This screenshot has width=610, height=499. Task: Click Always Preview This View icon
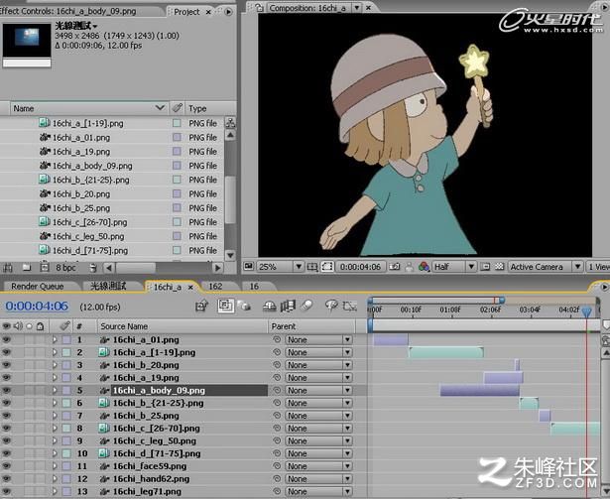point(249,267)
